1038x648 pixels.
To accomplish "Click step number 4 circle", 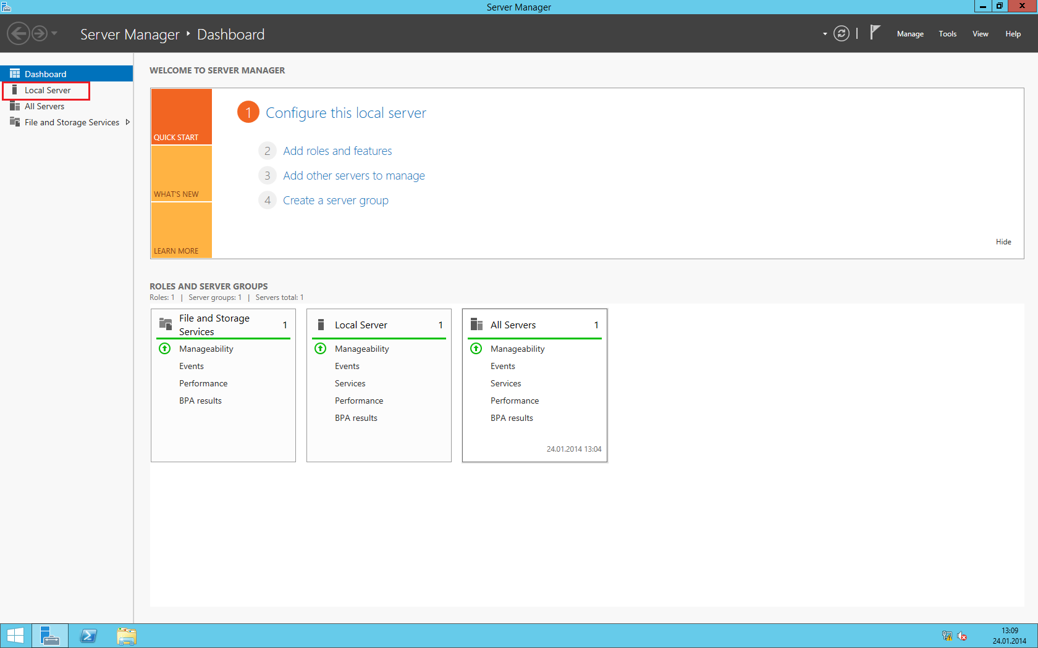I will (x=267, y=201).
